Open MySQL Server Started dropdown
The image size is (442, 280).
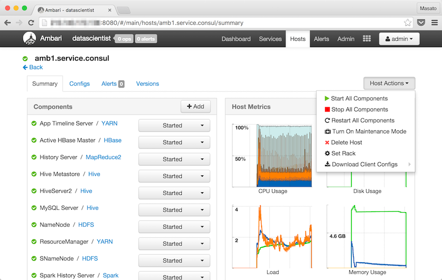click(x=174, y=210)
